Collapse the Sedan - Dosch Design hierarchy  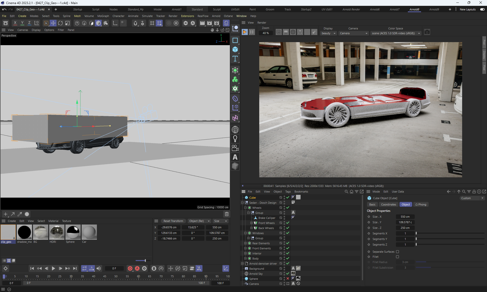(x=242, y=203)
